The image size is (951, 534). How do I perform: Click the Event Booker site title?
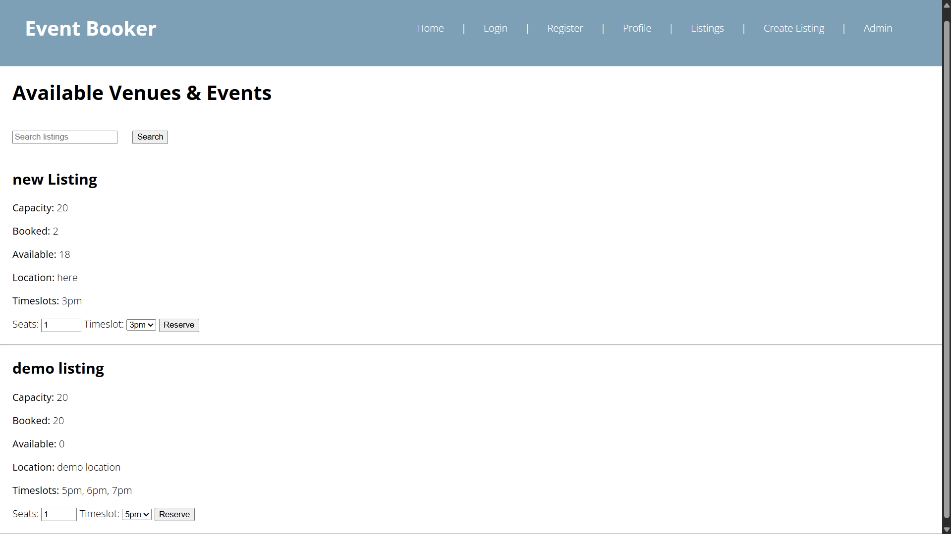click(x=90, y=28)
